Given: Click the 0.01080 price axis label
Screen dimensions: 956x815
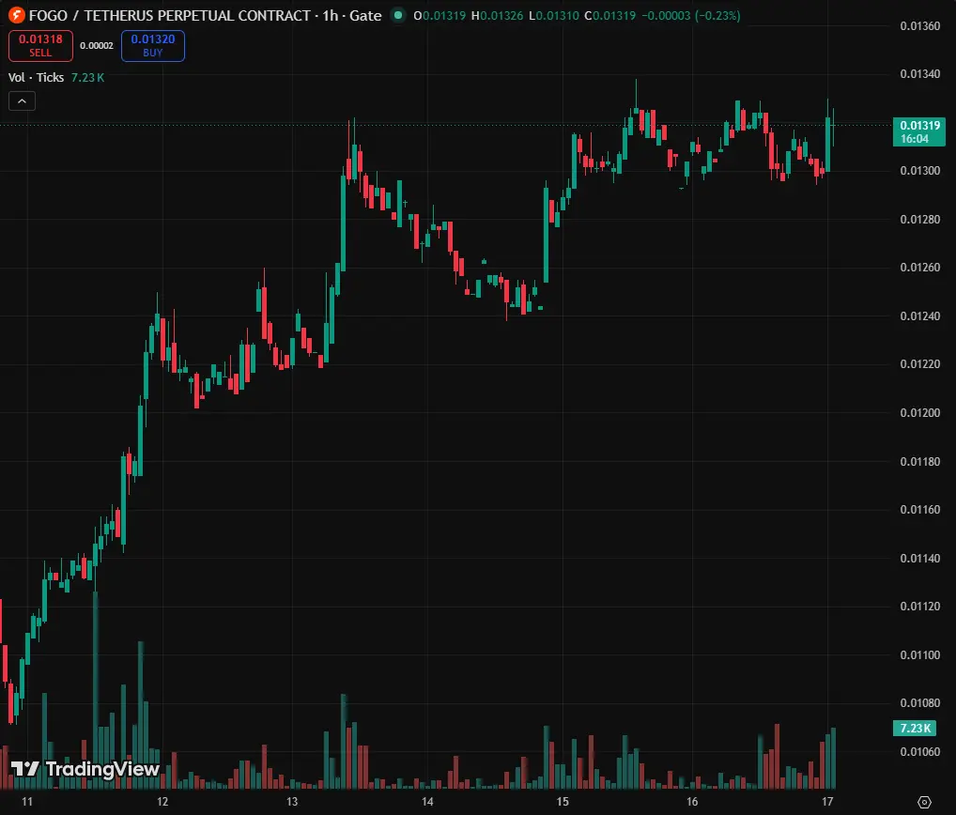Looking at the screenshot, I should 920,703.
